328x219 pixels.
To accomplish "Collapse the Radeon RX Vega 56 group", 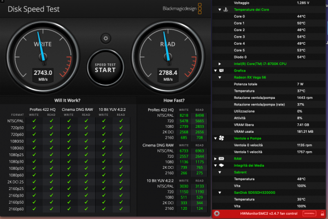I will click(x=220, y=78).
